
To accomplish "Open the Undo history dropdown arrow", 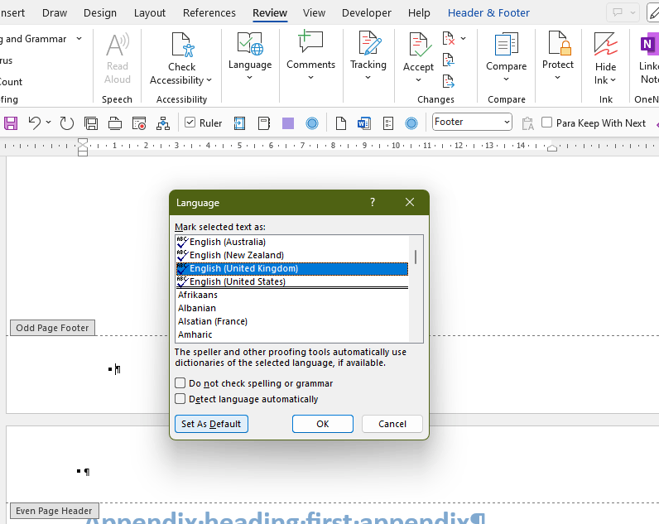I will (x=48, y=123).
